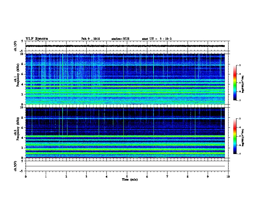257x198 pixels.
Task: Click the ch.2 "Frequency (kHz)" axis label
Action: click(x=18, y=129)
